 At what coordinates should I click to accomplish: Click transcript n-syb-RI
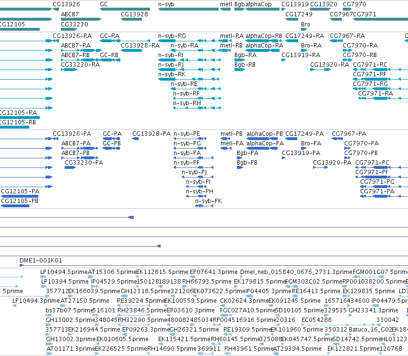click(x=171, y=55)
